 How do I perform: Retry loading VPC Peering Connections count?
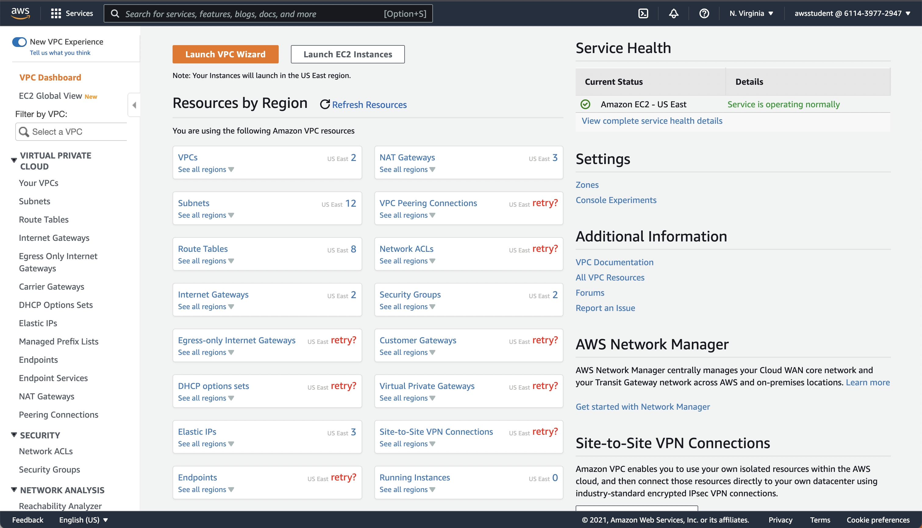[545, 203]
